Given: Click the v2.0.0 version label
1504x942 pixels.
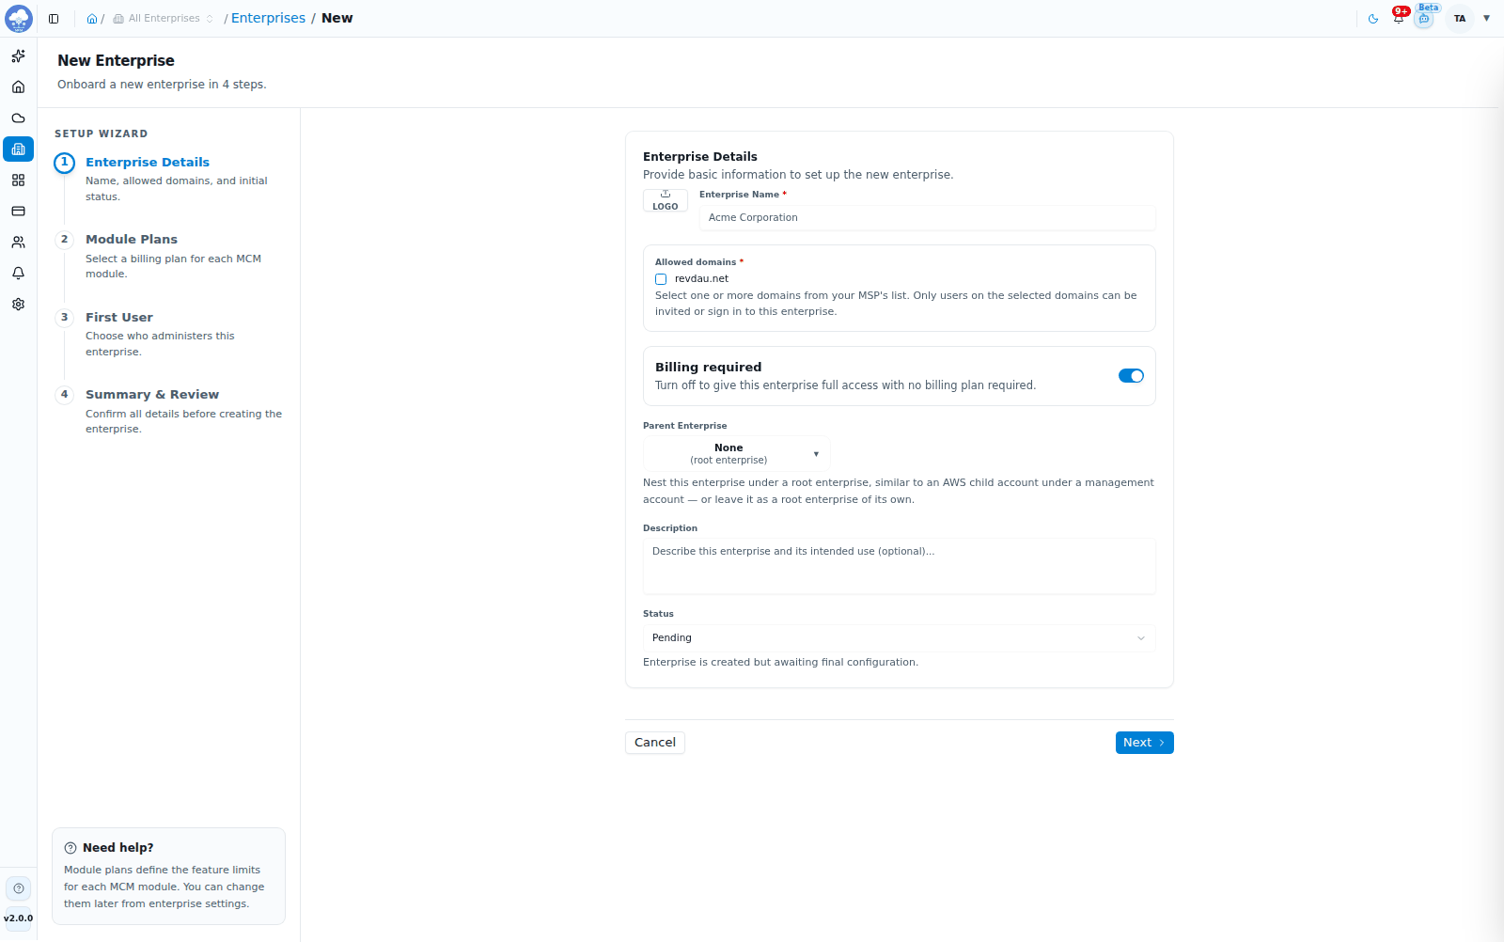Looking at the screenshot, I should pos(18,918).
